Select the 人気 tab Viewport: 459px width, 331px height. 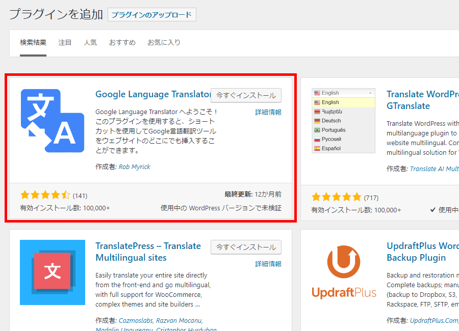coord(90,43)
